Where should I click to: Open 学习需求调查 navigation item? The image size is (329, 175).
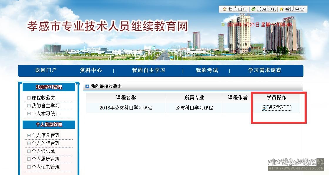pyautogui.click(x=265, y=70)
